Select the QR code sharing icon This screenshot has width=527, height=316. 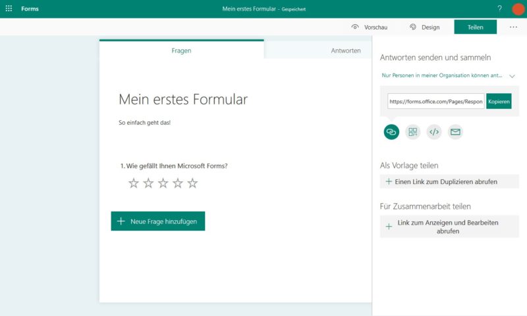(413, 131)
